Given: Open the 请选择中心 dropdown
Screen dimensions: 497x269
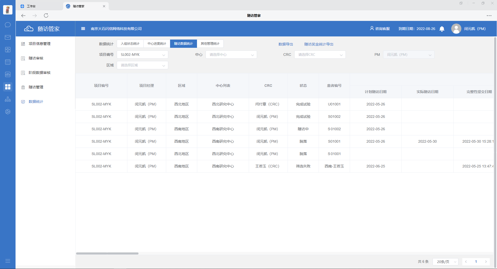Looking at the screenshot, I should click(x=231, y=55).
